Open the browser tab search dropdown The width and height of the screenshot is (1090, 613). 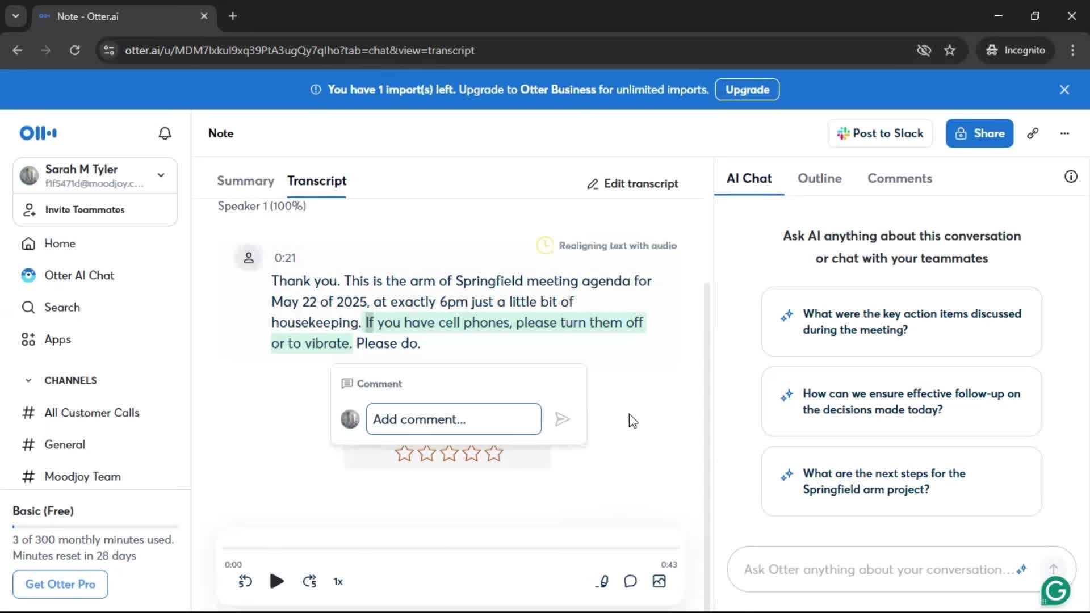click(15, 16)
